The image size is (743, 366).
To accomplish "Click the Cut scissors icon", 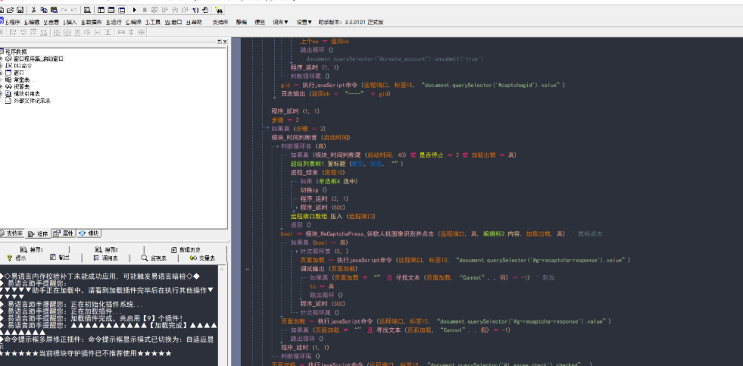I will 35,10.
